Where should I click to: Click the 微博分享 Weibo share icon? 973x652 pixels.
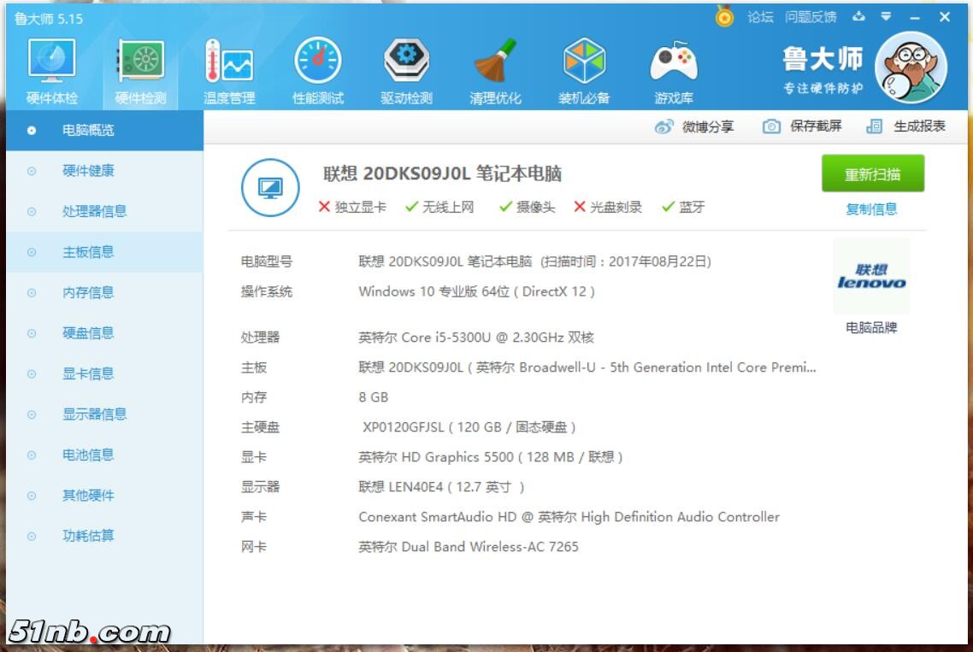tap(664, 126)
